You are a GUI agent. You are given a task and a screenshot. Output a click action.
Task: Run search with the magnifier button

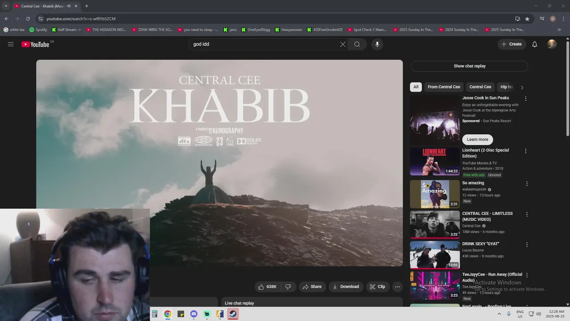pyautogui.click(x=357, y=44)
